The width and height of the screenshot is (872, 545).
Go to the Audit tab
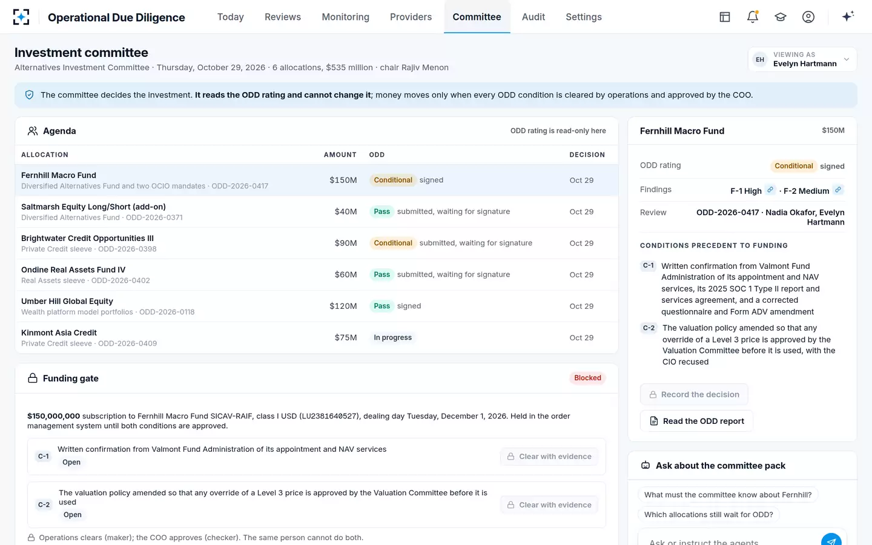tap(533, 17)
